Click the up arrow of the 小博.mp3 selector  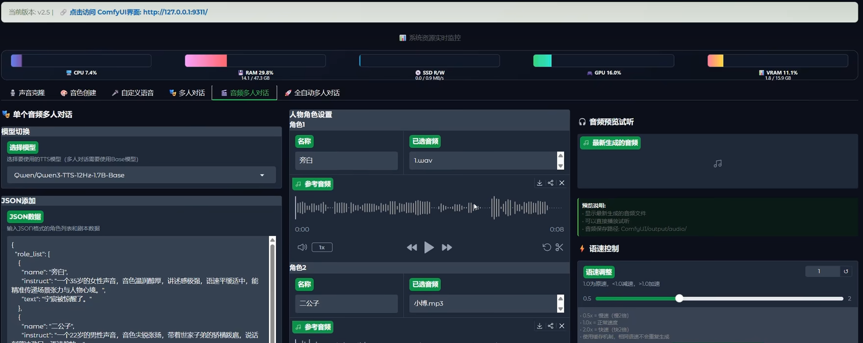(x=561, y=299)
